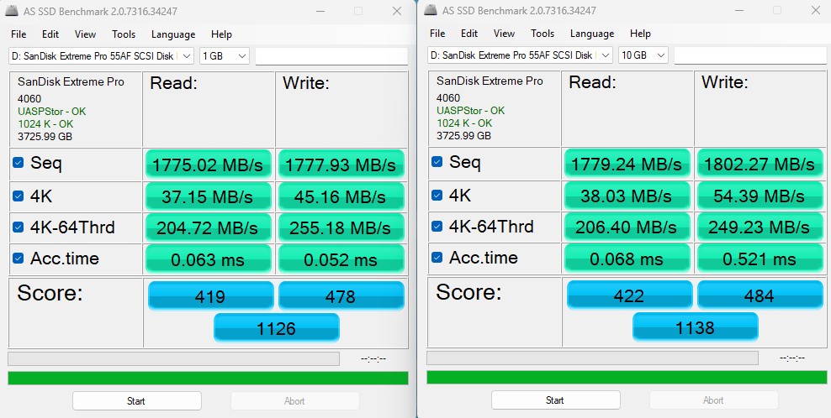This screenshot has width=831, height=418.
Task: Select 0.521 ms access time result
Action: [x=760, y=258]
